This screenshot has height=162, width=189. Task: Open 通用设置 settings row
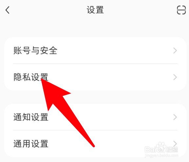(x=95, y=144)
